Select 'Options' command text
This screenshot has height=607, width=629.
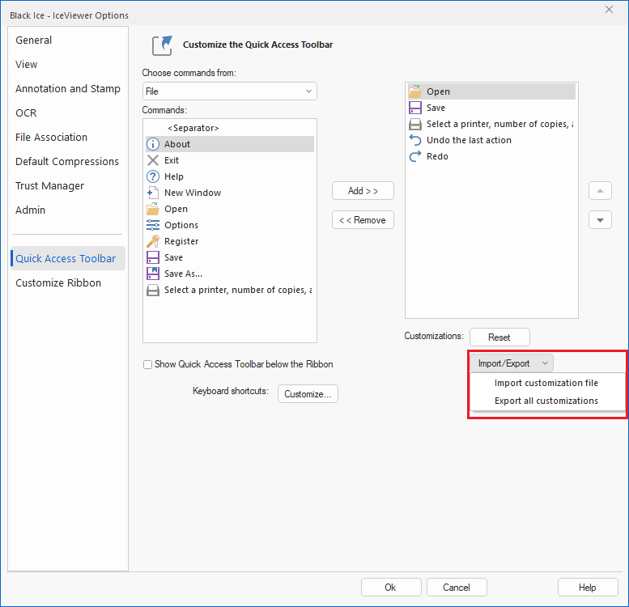(181, 225)
